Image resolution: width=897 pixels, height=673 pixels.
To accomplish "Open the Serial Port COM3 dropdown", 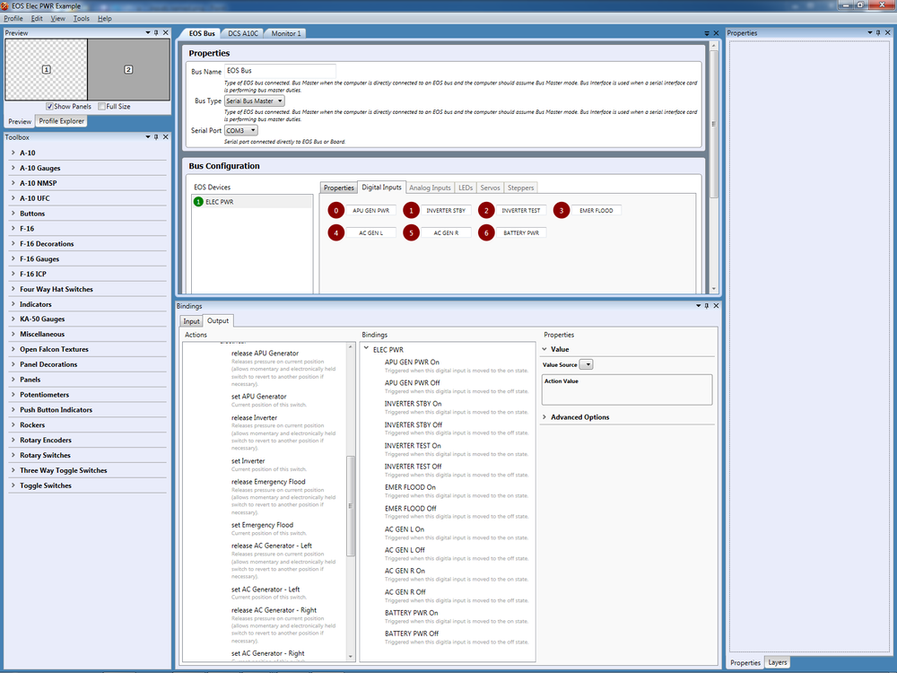I will 240,130.
